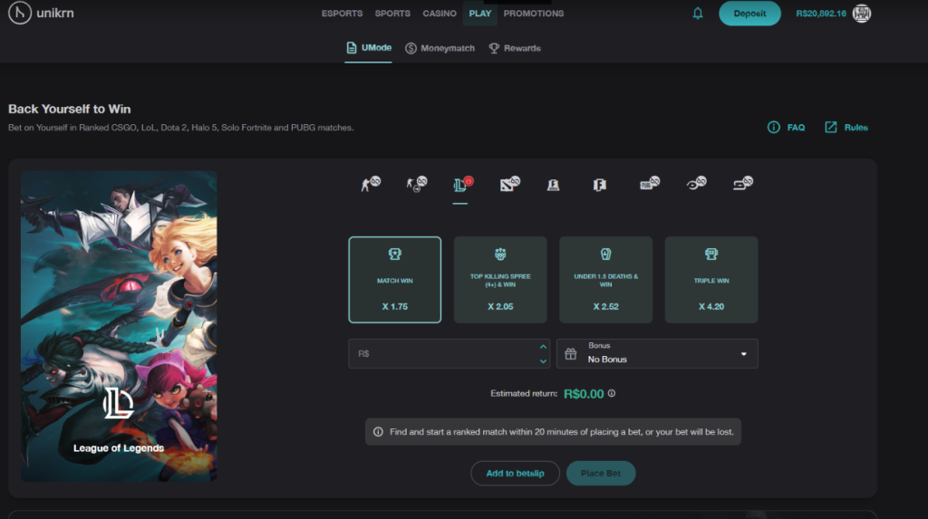
Task: Open the PLAY menu
Action: click(480, 13)
